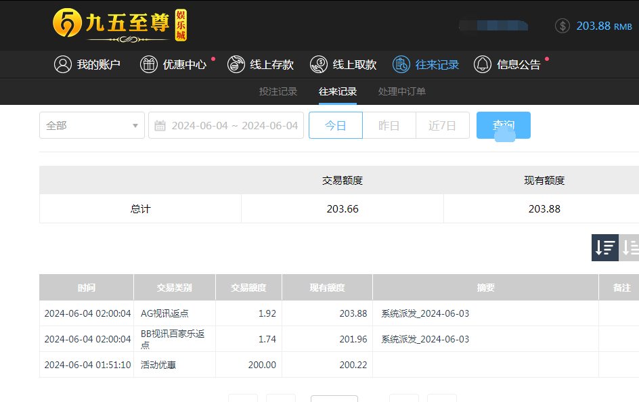Click the 203.88 RMB balance text
The width and height of the screenshot is (639, 402).
click(x=604, y=26)
